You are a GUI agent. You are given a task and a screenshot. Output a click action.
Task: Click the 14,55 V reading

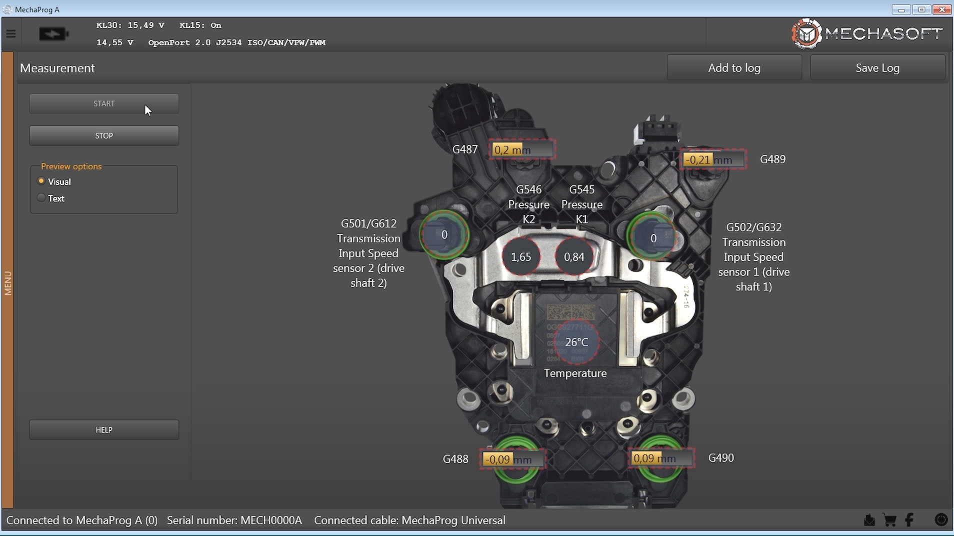(115, 42)
